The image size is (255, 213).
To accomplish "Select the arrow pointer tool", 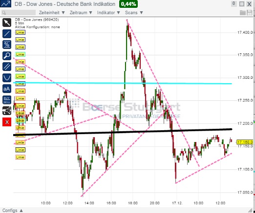I will click(7, 23).
